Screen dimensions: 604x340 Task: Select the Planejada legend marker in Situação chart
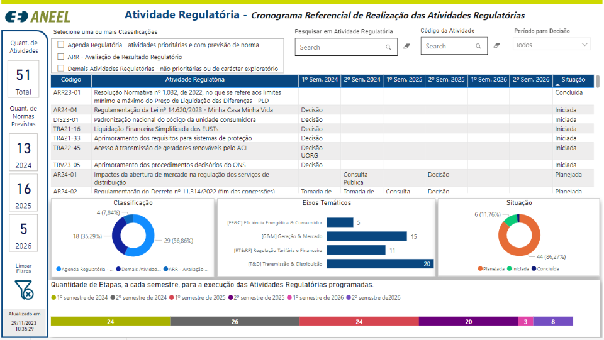[x=480, y=268]
